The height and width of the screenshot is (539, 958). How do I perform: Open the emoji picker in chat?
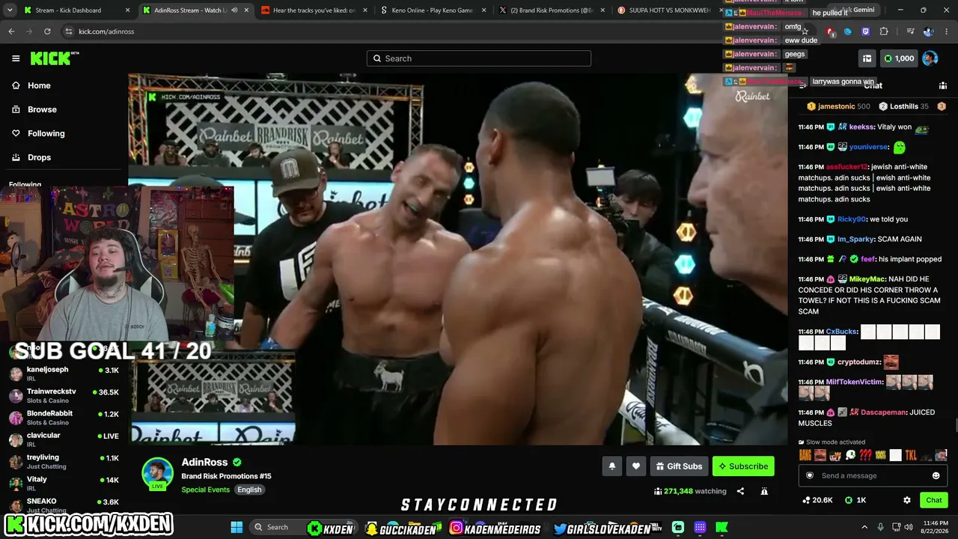(936, 475)
